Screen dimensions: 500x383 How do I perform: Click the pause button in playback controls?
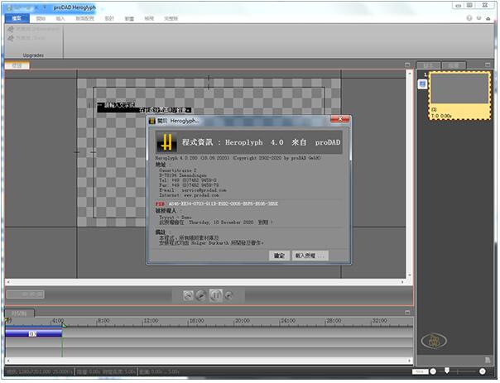pos(216,295)
